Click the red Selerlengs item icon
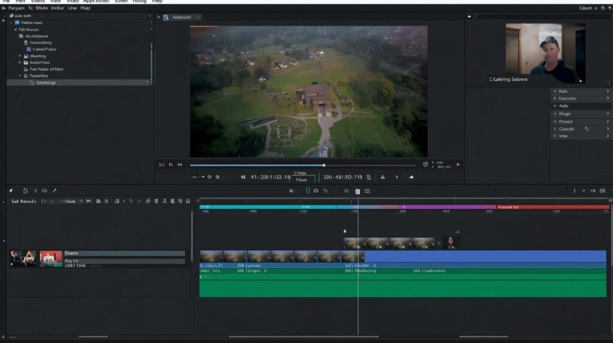 [31, 83]
